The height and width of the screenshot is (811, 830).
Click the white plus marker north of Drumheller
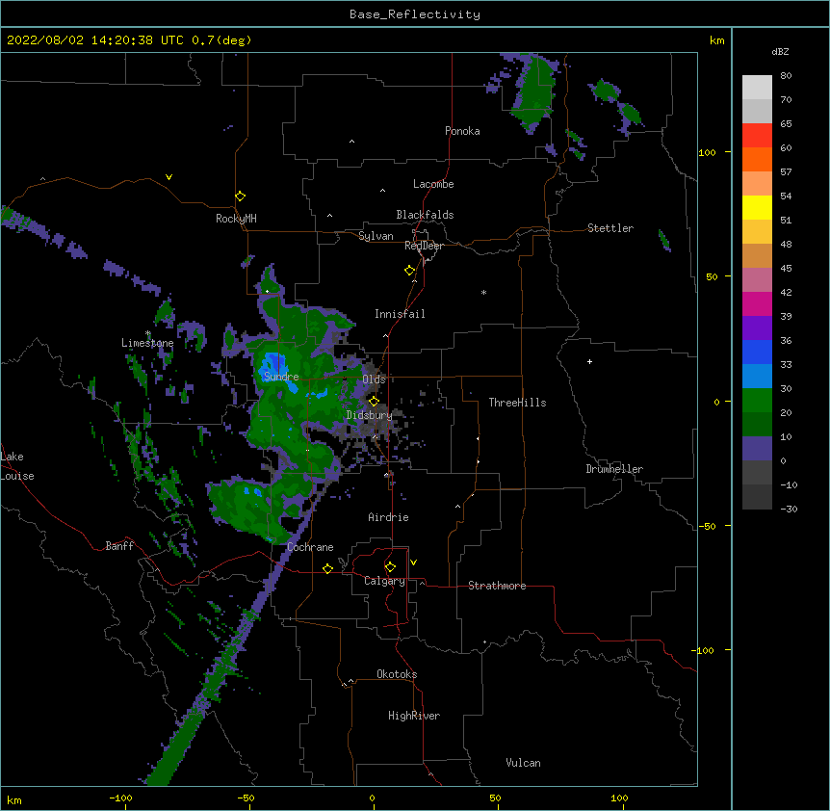[x=589, y=361]
